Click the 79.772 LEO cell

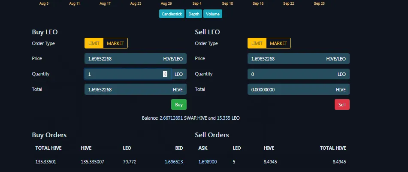[x=130, y=162]
